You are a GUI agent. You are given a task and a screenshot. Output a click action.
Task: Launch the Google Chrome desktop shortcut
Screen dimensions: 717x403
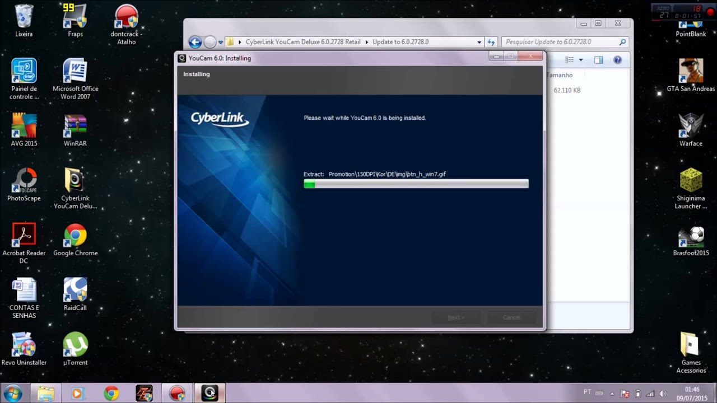(75, 240)
